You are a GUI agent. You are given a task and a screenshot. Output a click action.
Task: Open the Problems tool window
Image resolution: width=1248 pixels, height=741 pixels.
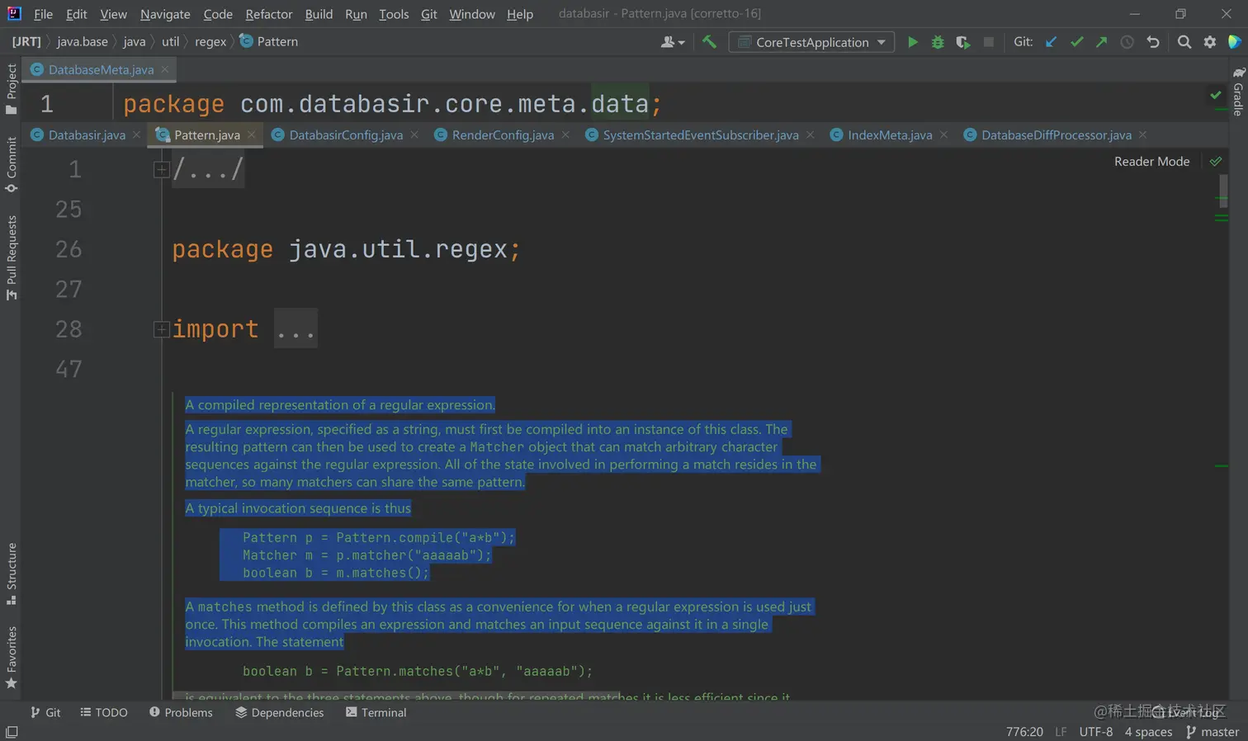pos(181,712)
